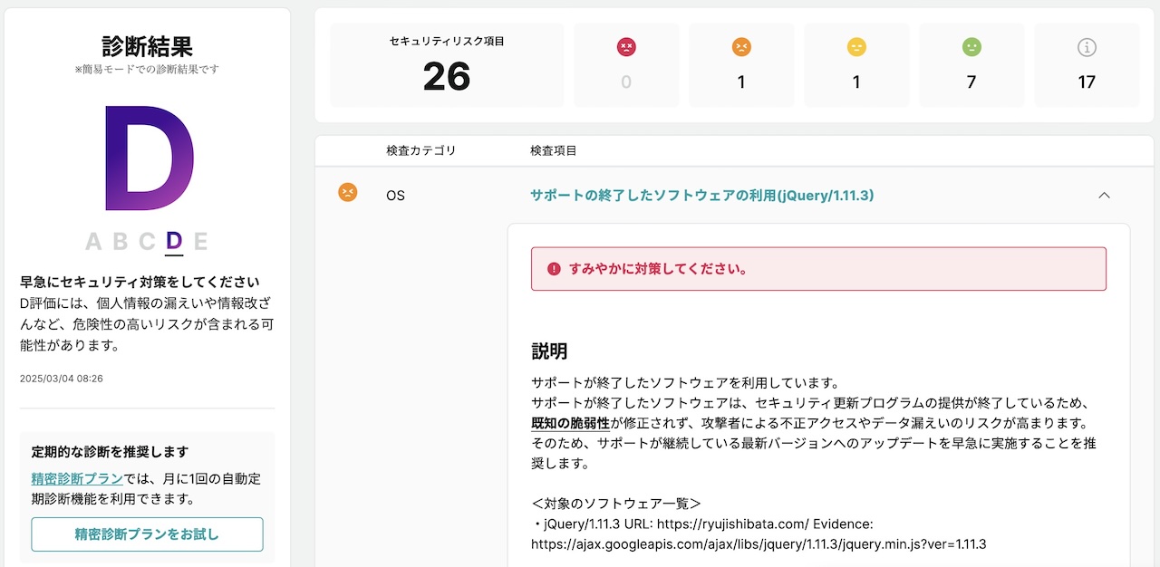
Task: Click the red critical-risk face icon
Action: [x=626, y=47]
